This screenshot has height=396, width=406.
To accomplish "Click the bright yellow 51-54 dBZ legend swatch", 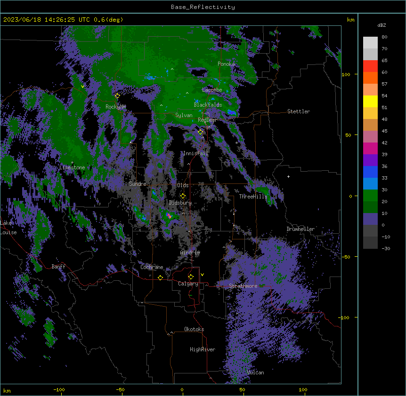I will tap(370, 101).
